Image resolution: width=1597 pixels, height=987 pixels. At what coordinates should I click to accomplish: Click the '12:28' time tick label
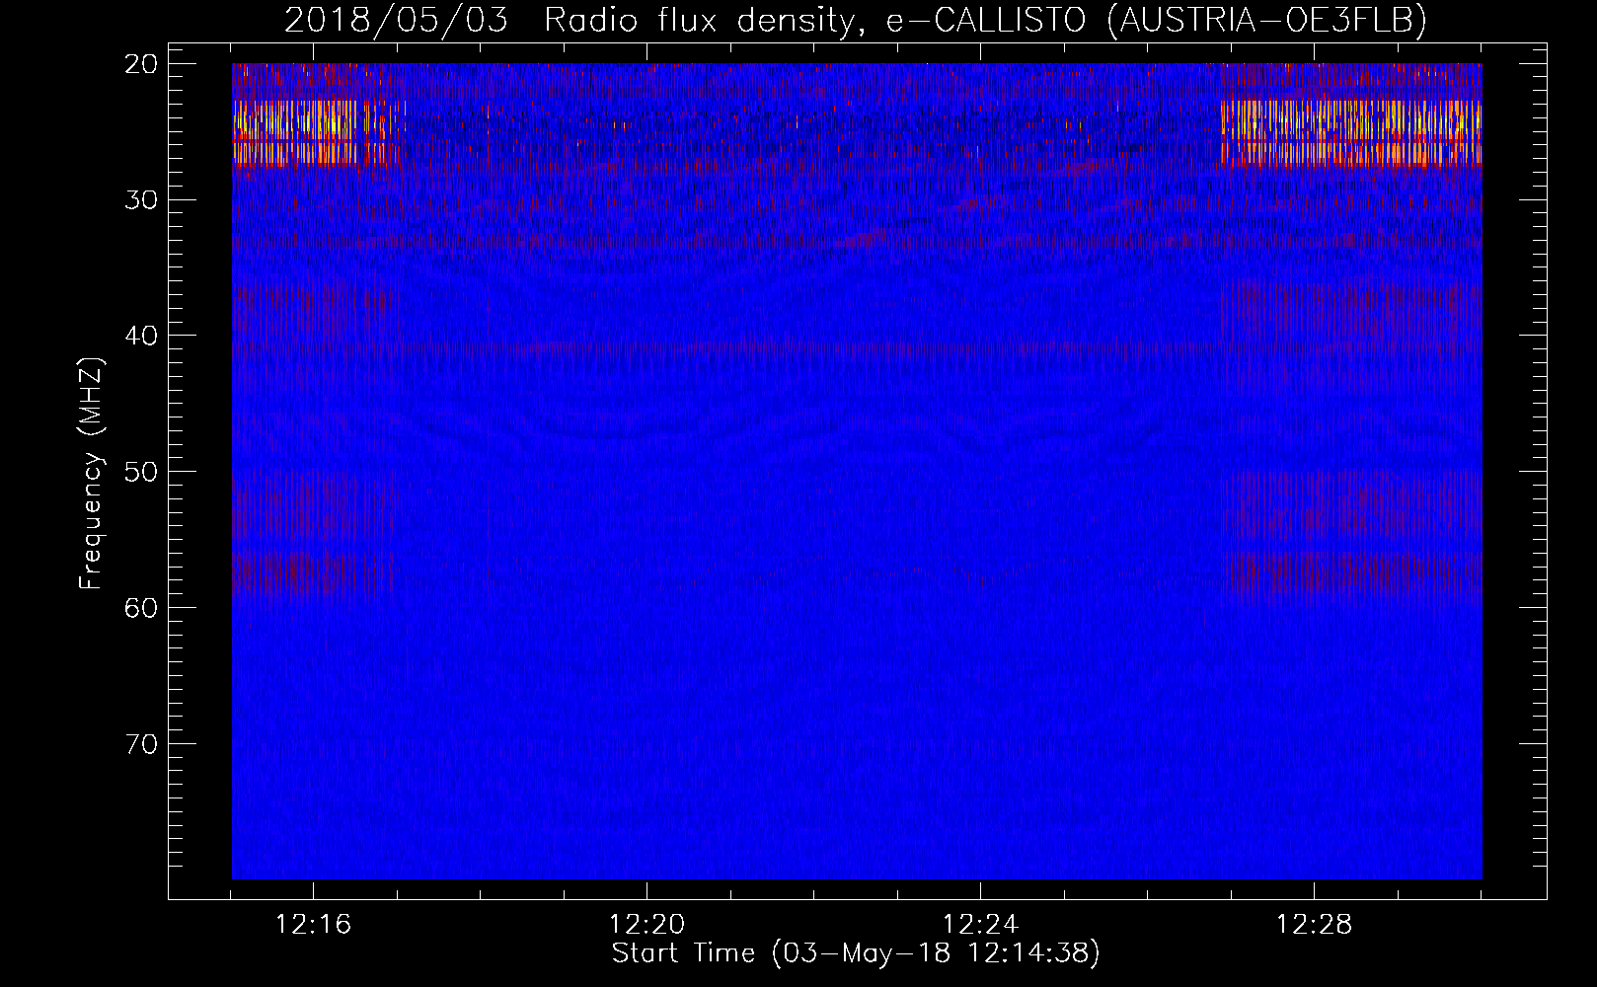(x=1314, y=925)
